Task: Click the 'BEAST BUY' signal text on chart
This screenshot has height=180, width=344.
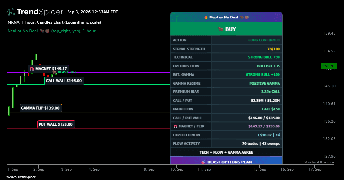Action: coord(67,72)
